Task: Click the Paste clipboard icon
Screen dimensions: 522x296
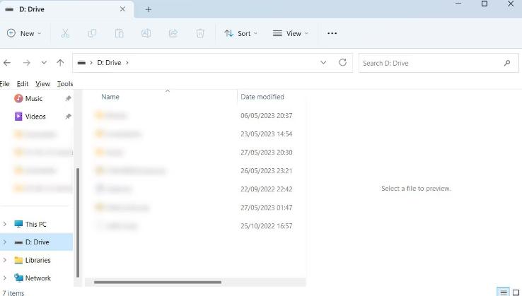Action: [119, 33]
